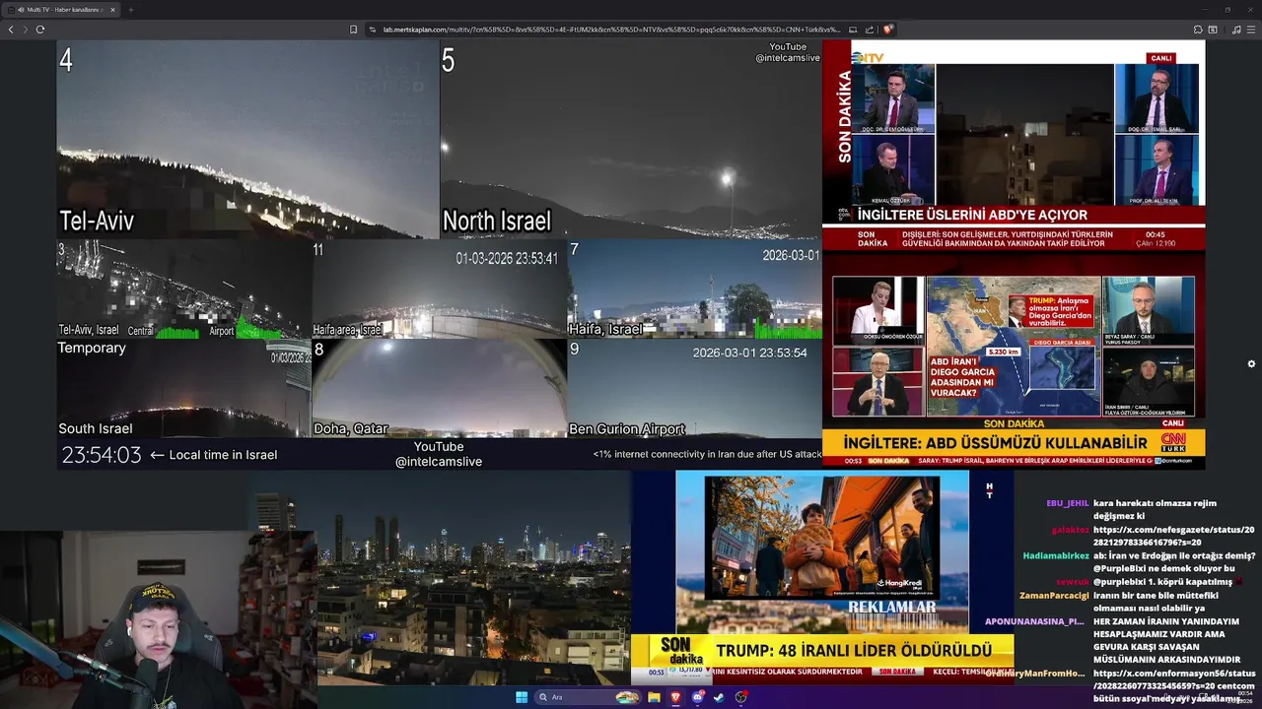Viewport: 1262px width, 709px height.
Task: Open OBS Studio from the taskbar
Action: (740, 697)
